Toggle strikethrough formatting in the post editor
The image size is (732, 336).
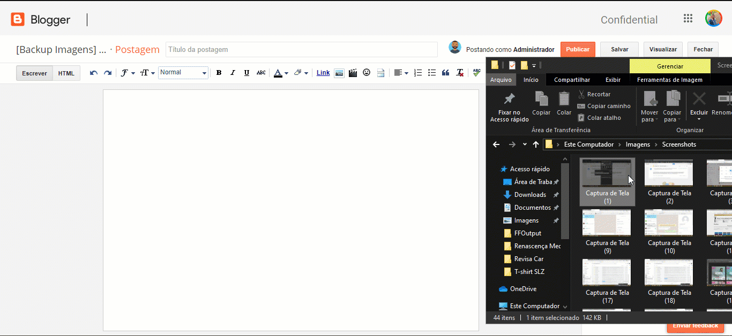pos(261,73)
